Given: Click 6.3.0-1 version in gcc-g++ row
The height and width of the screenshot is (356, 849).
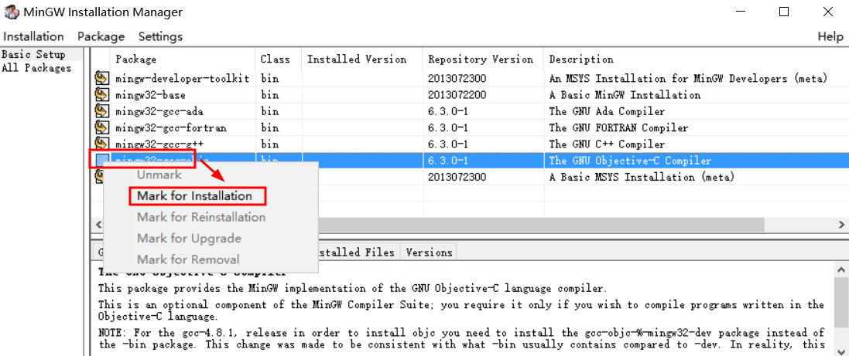Looking at the screenshot, I should (448, 144).
